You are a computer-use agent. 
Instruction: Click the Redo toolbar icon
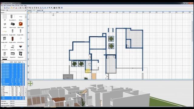pyautogui.click(x=14, y=8)
